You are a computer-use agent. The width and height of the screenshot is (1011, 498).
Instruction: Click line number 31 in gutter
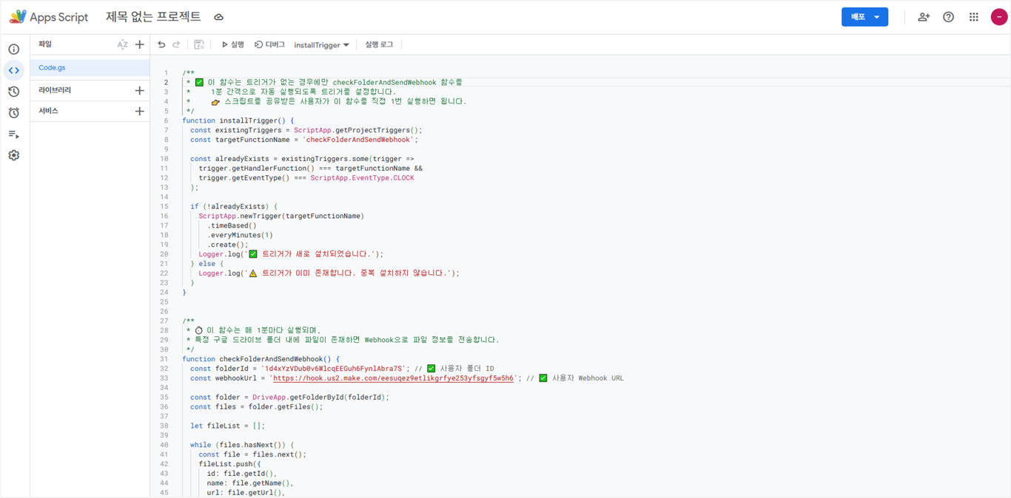pyautogui.click(x=164, y=359)
